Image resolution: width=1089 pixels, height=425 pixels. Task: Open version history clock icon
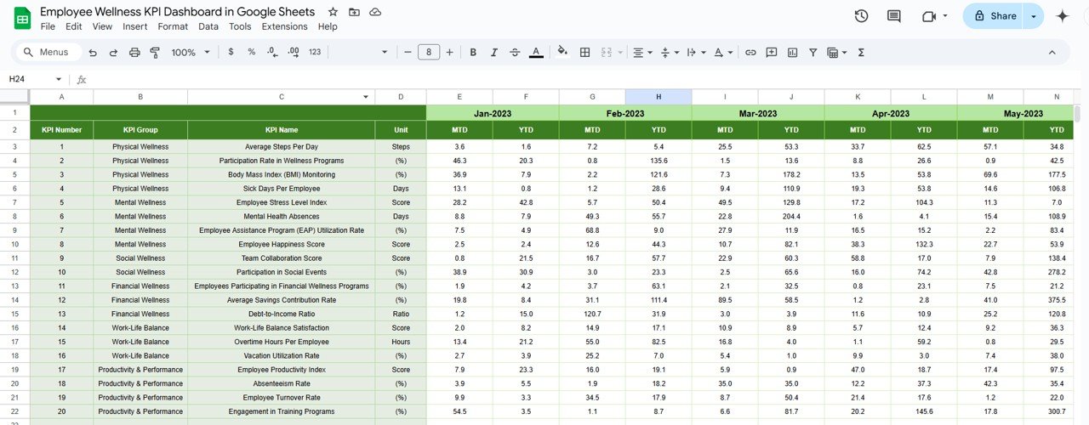point(861,16)
